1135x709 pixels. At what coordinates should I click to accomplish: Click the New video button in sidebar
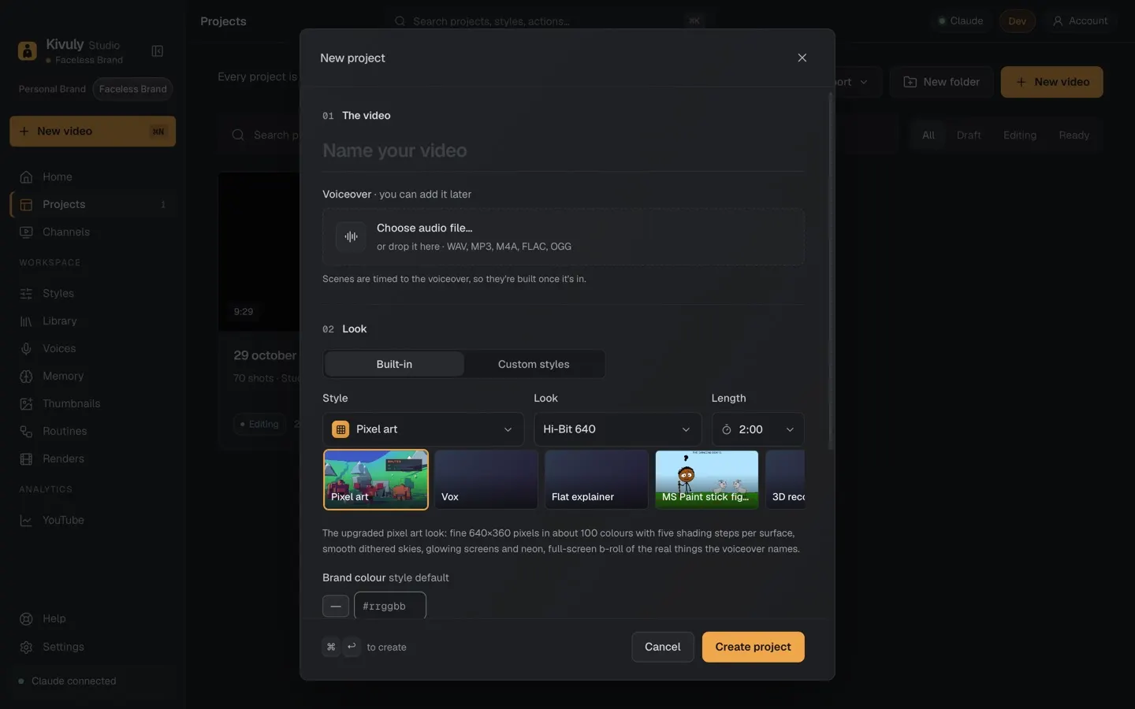pos(93,132)
